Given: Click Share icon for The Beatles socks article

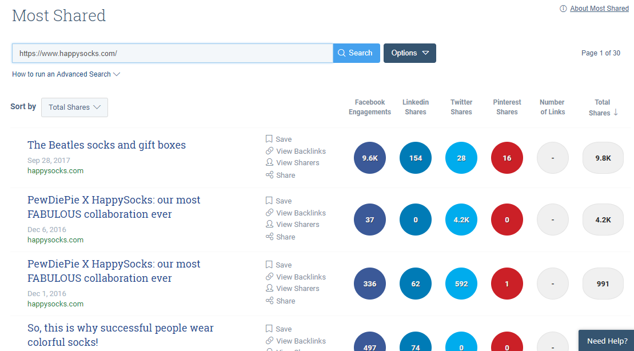Looking at the screenshot, I should pos(269,175).
